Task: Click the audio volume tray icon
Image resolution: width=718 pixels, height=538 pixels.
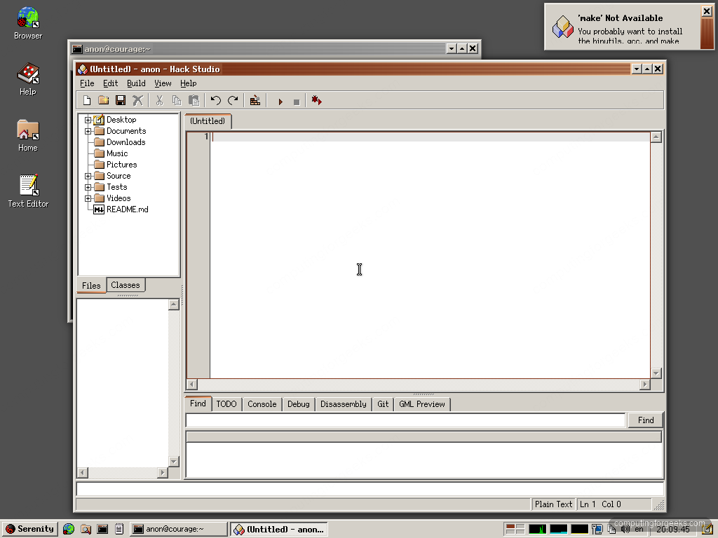Action: click(625, 530)
